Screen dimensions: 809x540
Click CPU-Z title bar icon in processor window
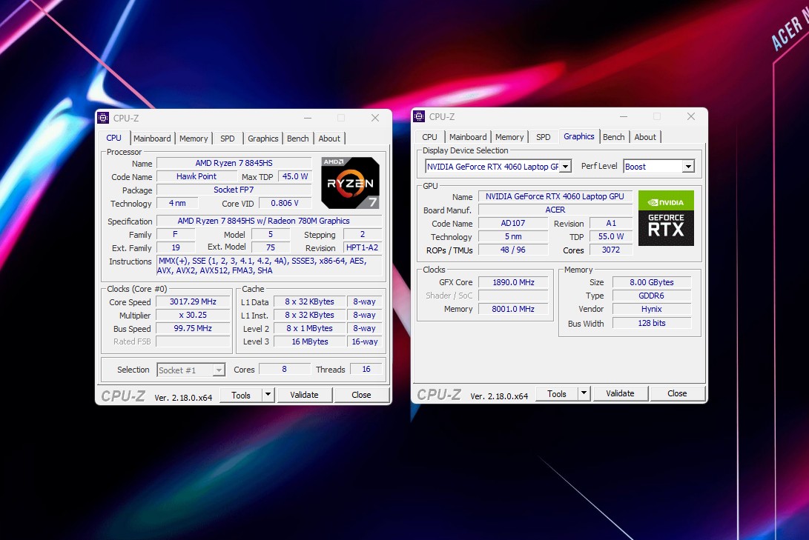(104, 118)
